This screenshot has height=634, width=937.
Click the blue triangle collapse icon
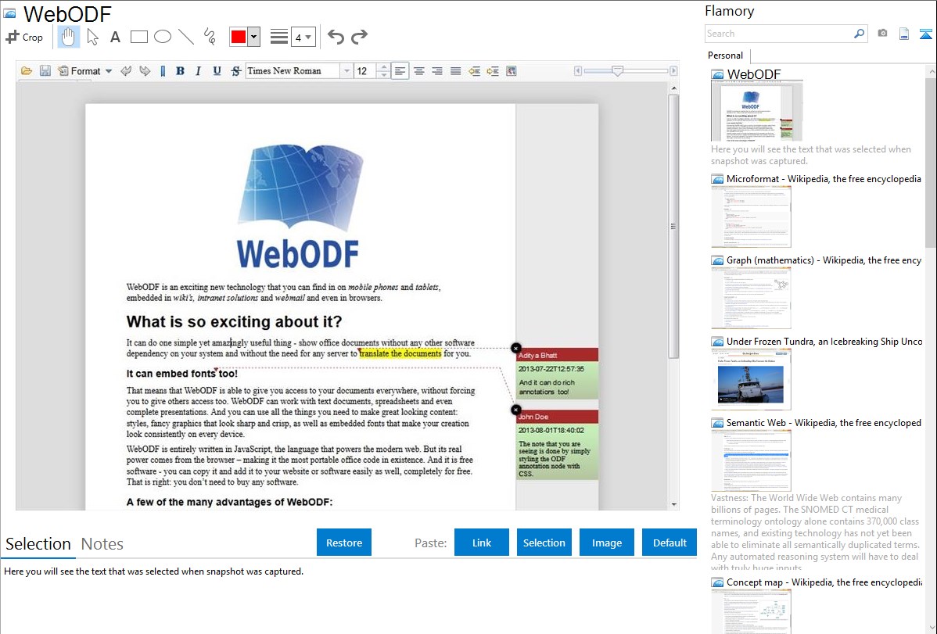[x=925, y=34]
